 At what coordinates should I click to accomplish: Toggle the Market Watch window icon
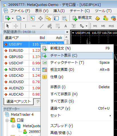(32, 18)
